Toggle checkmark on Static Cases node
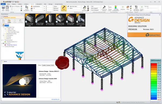This screenshot has height=104, width=162. (x=7, y=29)
